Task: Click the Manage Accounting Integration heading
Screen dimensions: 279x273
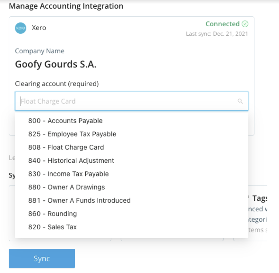Action: (x=66, y=6)
